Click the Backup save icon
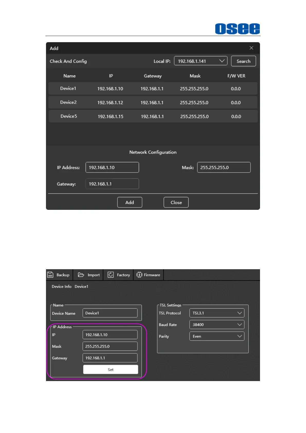 coord(50,275)
